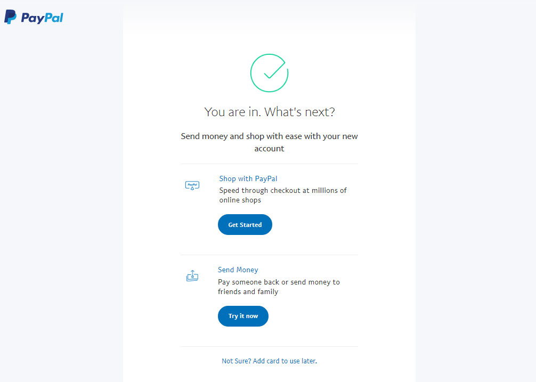Click the PayPal wordmark in the header

pyautogui.click(x=43, y=17)
